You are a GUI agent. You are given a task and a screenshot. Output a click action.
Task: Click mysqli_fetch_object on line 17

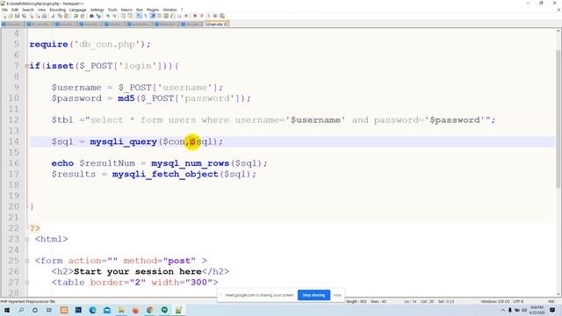click(165, 174)
